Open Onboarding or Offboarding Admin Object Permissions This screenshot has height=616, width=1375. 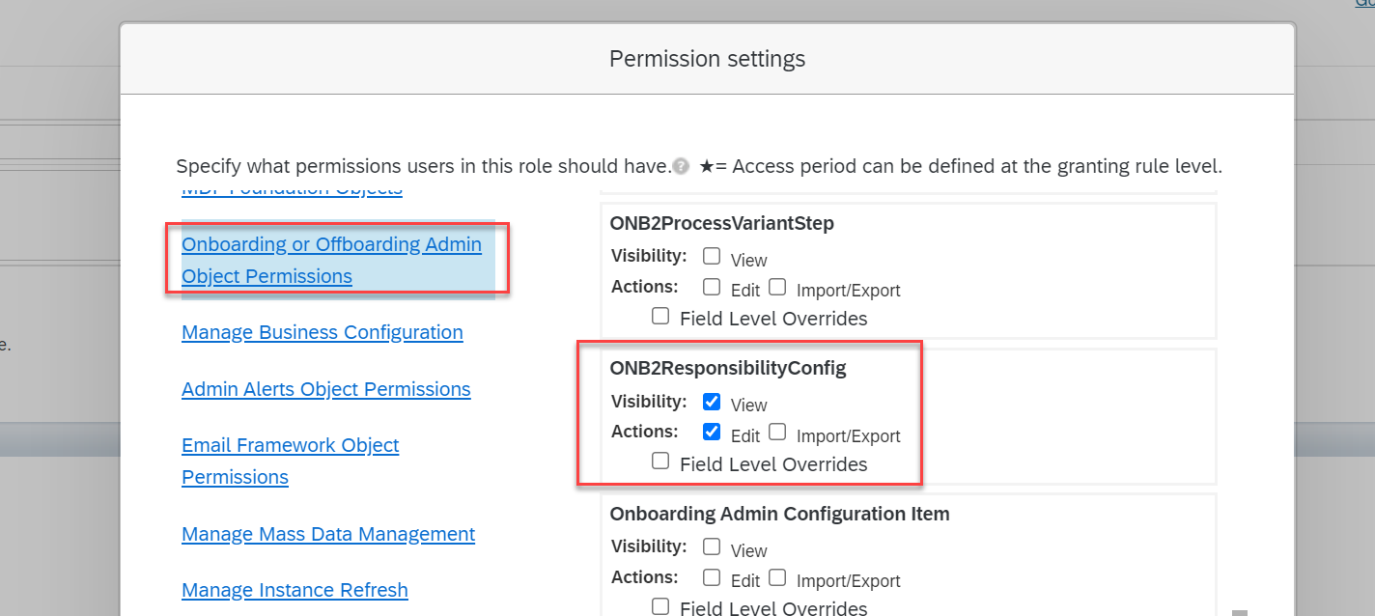click(x=331, y=260)
